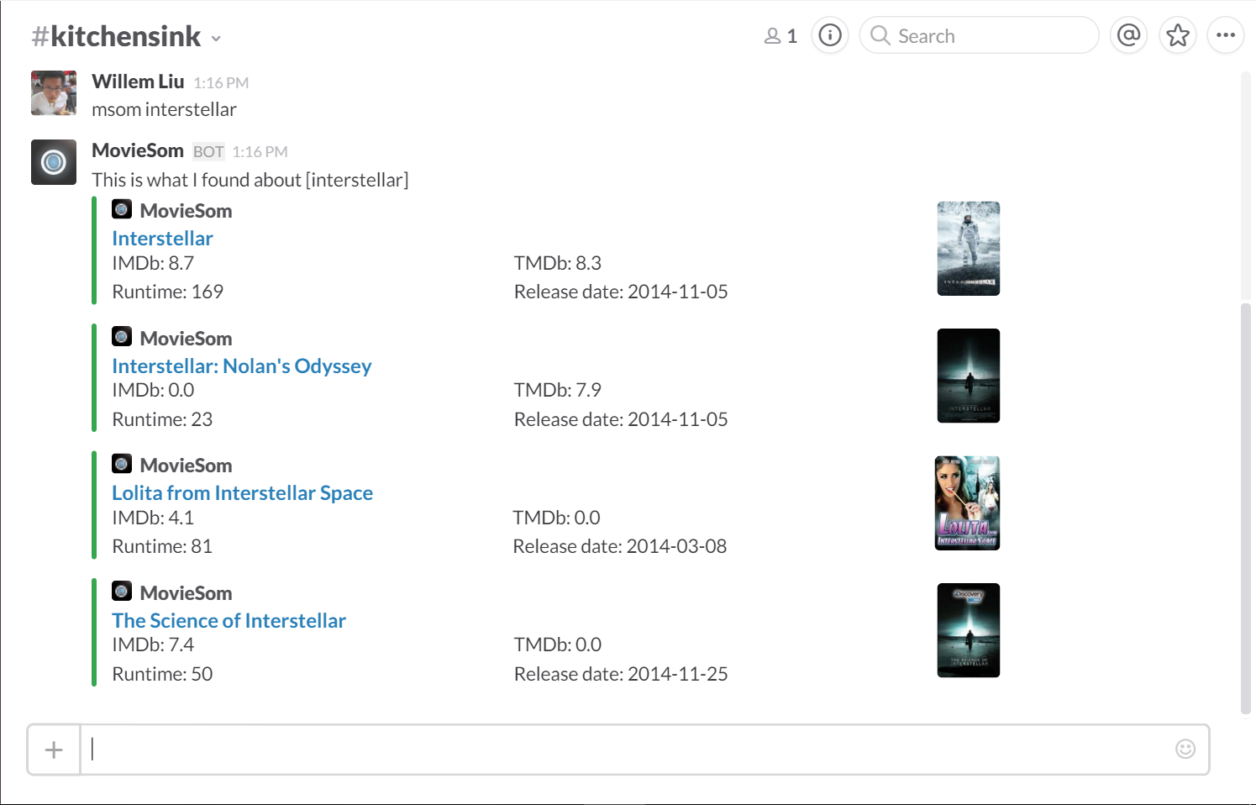Viewport: 1256px width, 805px height.
Task: Open Interstellar: Nolan's Odyssey link
Action: (x=241, y=366)
